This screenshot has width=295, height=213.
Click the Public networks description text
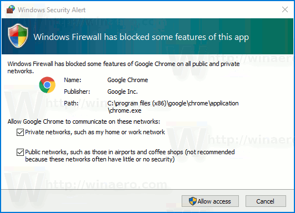pyautogui.click(x=130, y=155)
